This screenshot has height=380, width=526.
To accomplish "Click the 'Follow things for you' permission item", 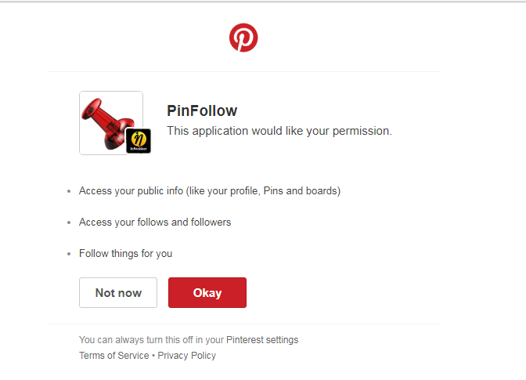I will [x=125, y=253].
